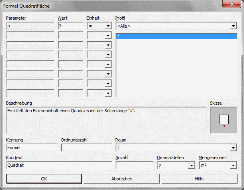Open the Profil dropdown showing <Alle>
The width and height of the screenshot is (244, 190).
[x=233, y=26]
